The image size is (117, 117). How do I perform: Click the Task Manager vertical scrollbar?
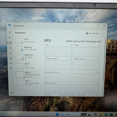[105, 61]
